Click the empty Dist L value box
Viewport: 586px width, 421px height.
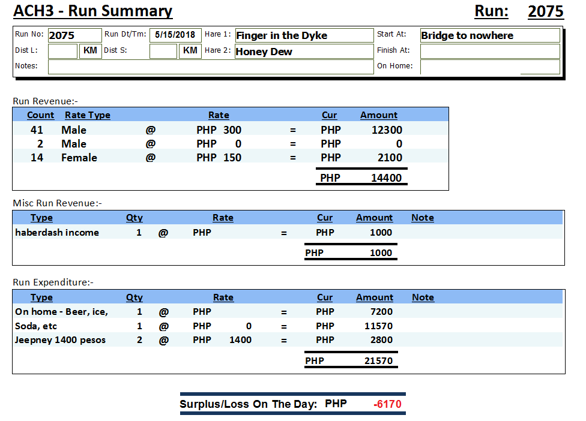point(62,52)
